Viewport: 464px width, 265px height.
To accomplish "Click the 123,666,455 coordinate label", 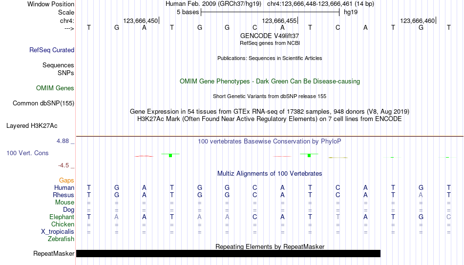I will (279, 20).
